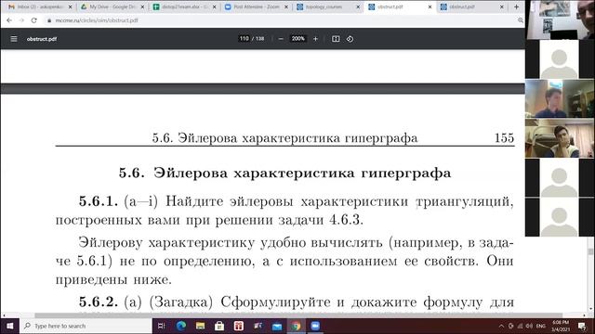Click the page number 155 in header
Image resolution: width=595 pixels, height=334 pixels.
[504, 138]
